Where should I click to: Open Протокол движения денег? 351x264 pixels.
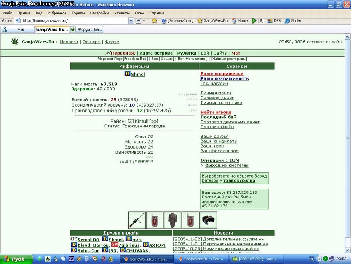tap(230, 122)
